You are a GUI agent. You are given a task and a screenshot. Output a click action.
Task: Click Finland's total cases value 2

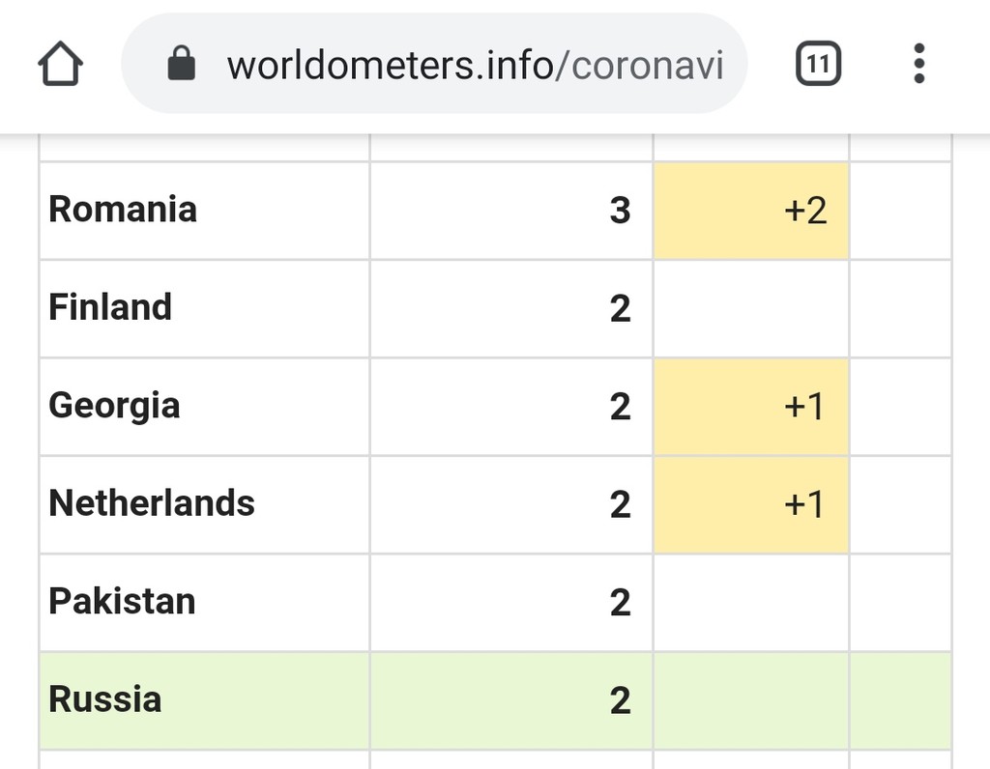click(620, 308)
